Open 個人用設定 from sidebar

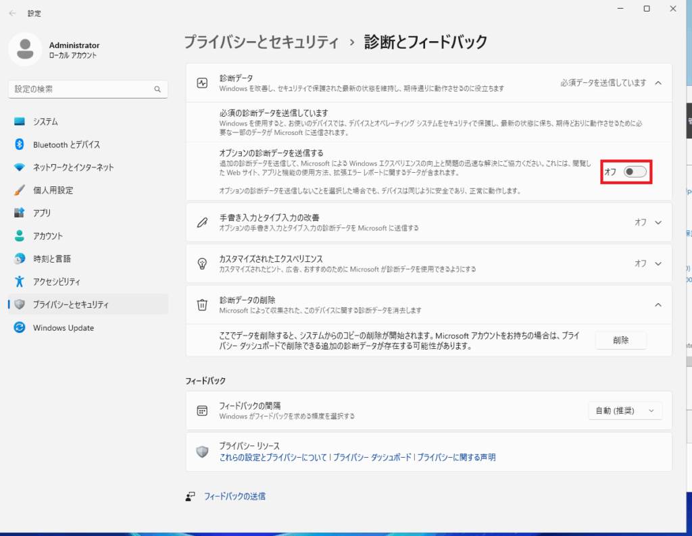click(x=53, y=190)
